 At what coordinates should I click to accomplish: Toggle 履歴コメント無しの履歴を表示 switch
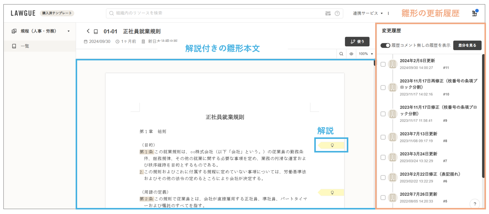[x=385, y=45]
